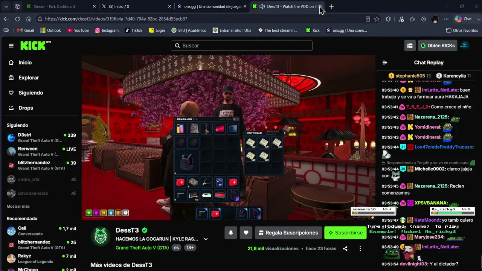The height and width of the screenshot is (271, 482).
Task: Click username Michelle0902 in chat
Action: click(x=430, y=169)
